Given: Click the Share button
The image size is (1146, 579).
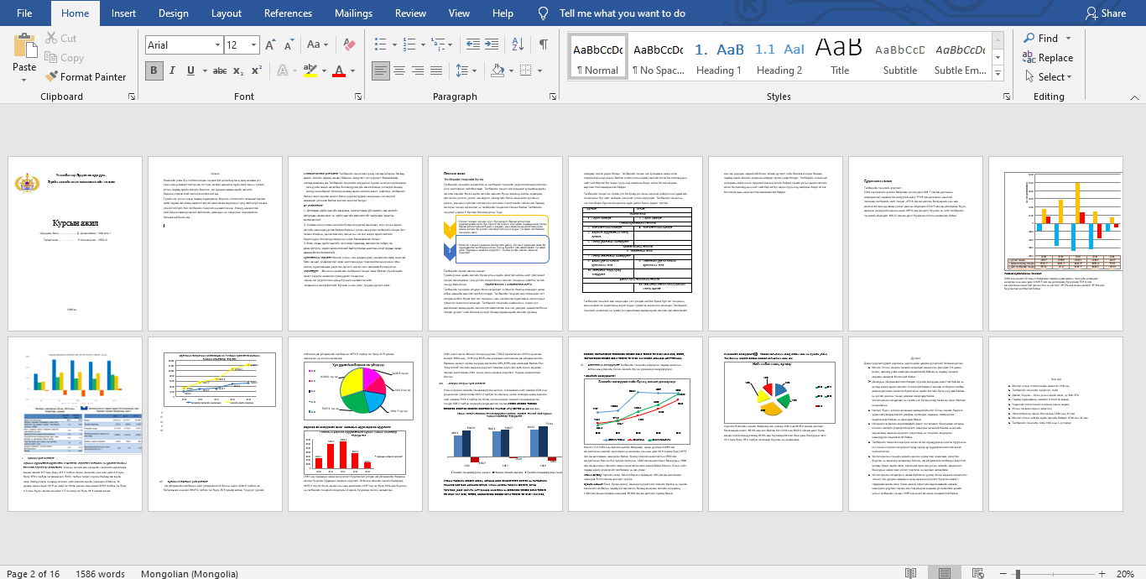Looking at the screenshot, I should tap(1105, 13).
